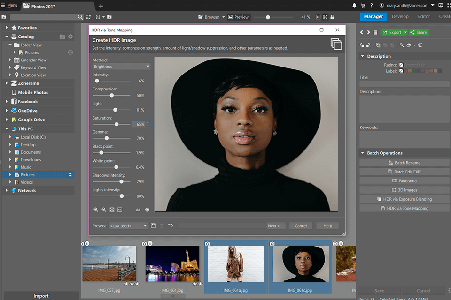Click the undo arrow next to presets
Viewport: 451px width, 300px height.
pos(171,226)
